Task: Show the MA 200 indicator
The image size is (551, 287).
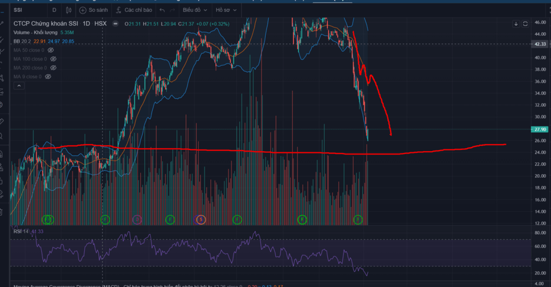Action: pos(53,68)
